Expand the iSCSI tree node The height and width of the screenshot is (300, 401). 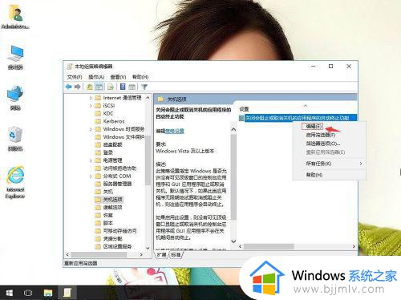pyautogui.click(x=91, y=106)
